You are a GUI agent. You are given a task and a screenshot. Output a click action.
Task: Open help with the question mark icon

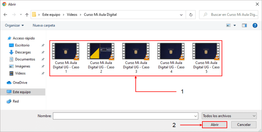[255, 25]
